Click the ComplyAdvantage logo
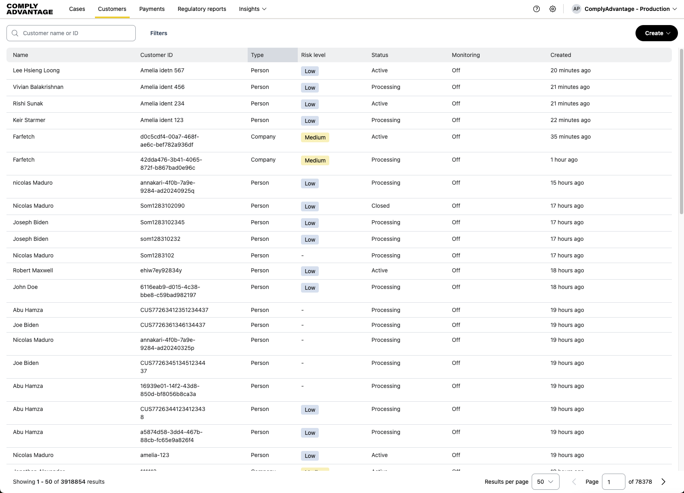Screen dimensions: 684x493 [29, 8]
